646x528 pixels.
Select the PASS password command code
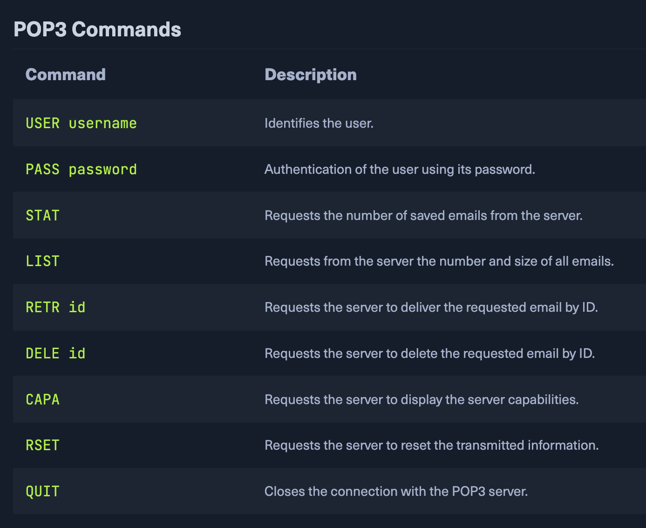(81, 169)
